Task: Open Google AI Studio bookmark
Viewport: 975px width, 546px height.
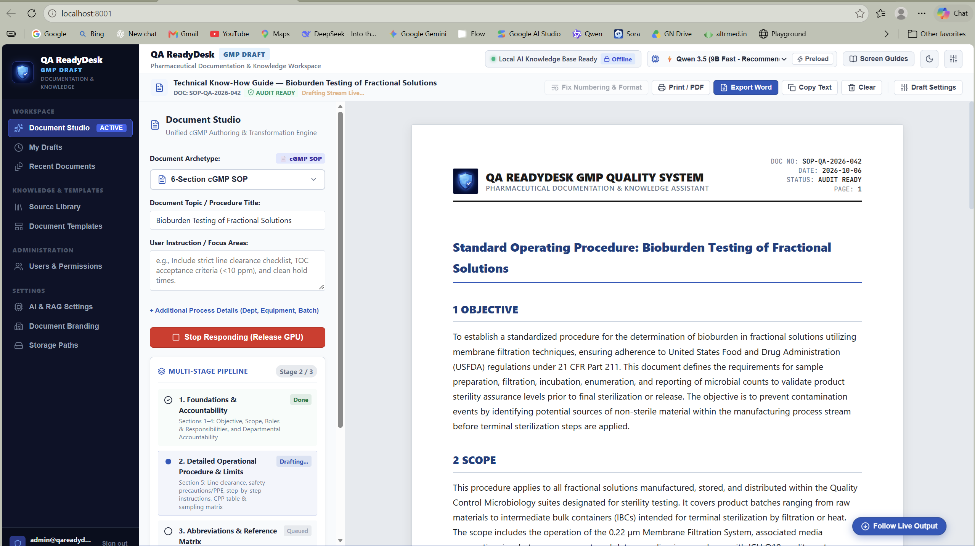Action: [x=529, y=34]
